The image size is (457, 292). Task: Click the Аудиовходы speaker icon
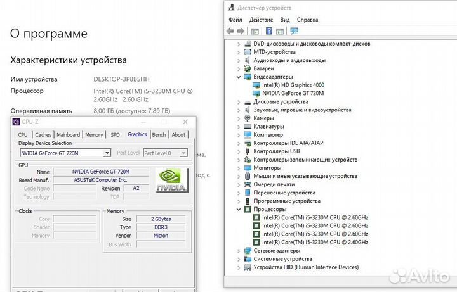click(x=248, y=60)
